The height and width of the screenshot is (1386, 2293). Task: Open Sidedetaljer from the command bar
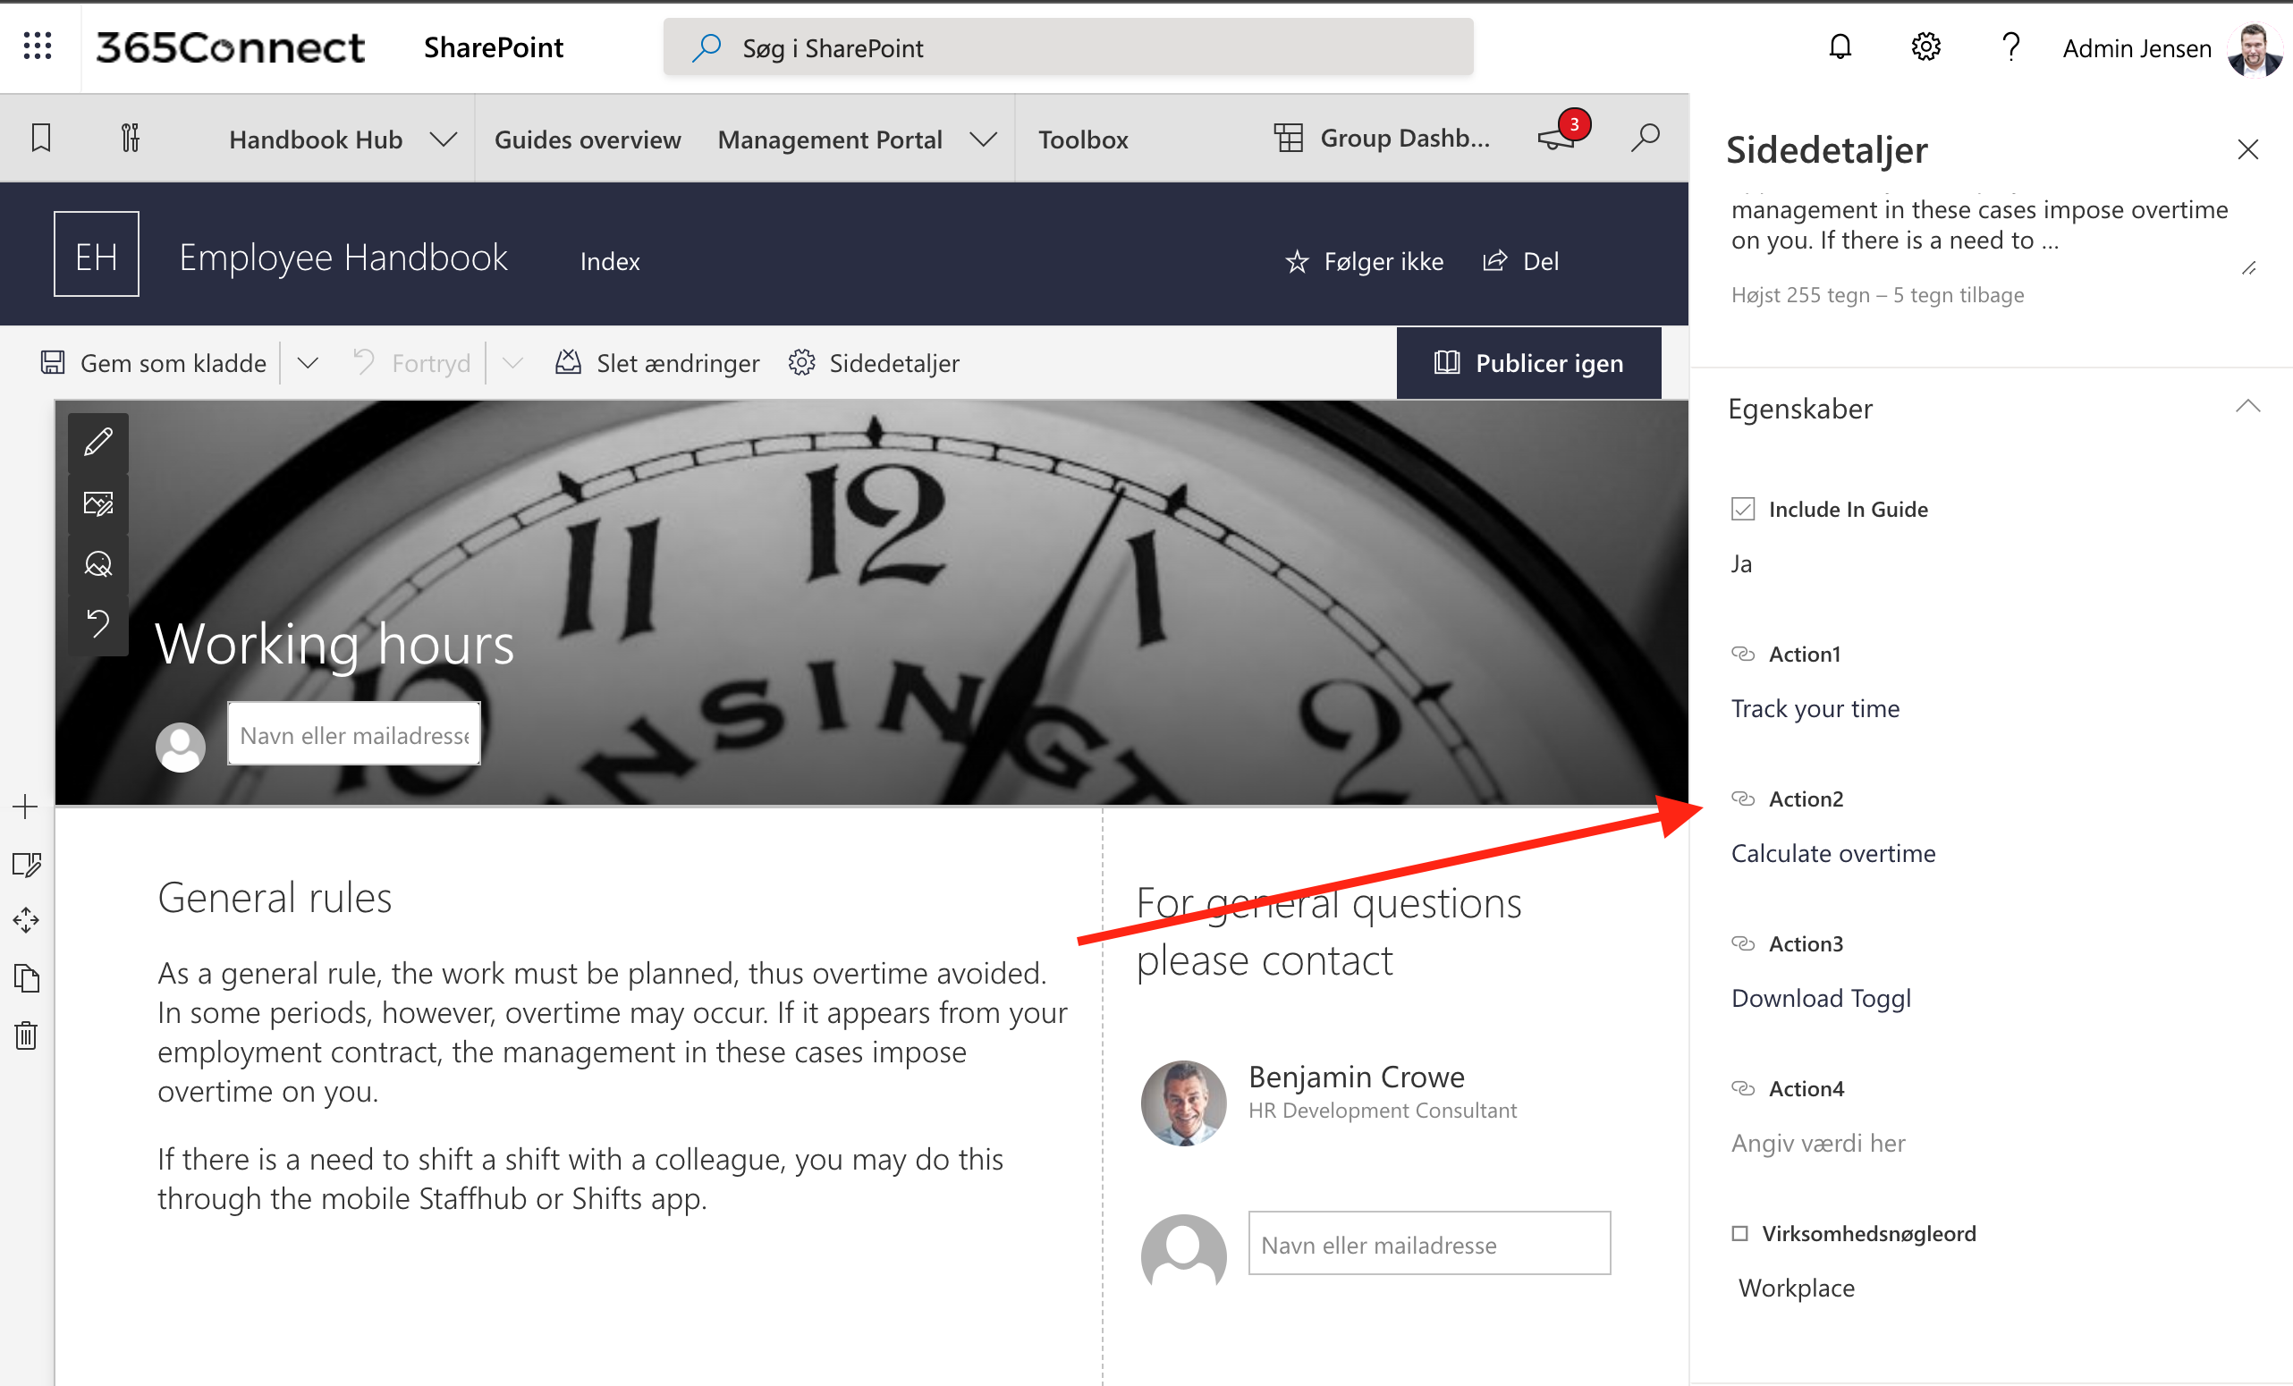pos(874,363)
